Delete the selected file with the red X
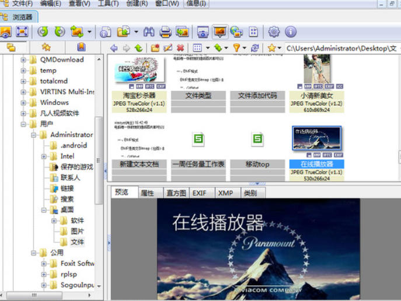 180,48
